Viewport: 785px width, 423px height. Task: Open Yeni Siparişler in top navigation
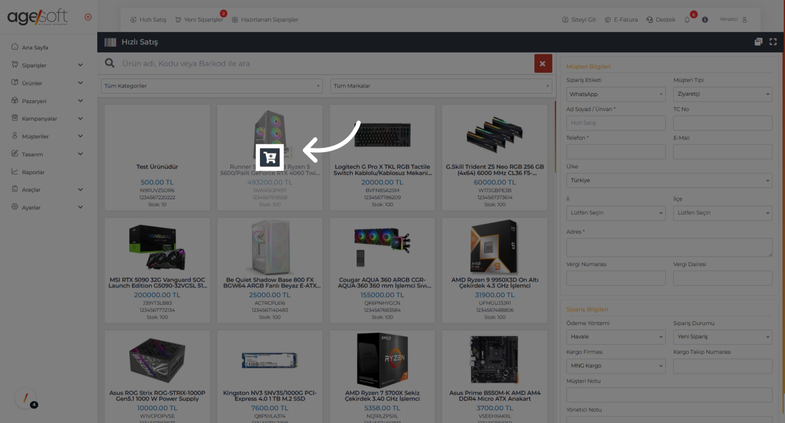pyautogui.click(x=200, y=20)
